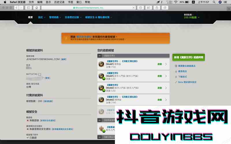This screenshot has height=144, width=231.
Task: Expand the 設定 navigation dropdown
Action: click(x=41, y=17)
